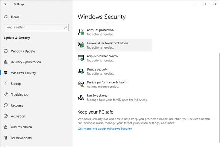Image resolution: width=220 pixels, height=147 pixels.
Task: Click the Activation checkmark icon
Action: 6,116
